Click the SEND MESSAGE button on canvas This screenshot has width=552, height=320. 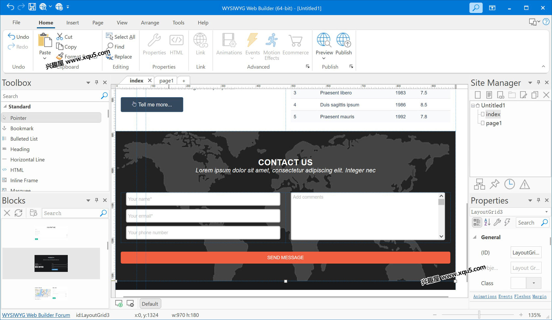285,258
